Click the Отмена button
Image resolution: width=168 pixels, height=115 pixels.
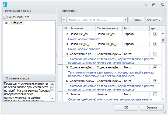tap(152, 107)
